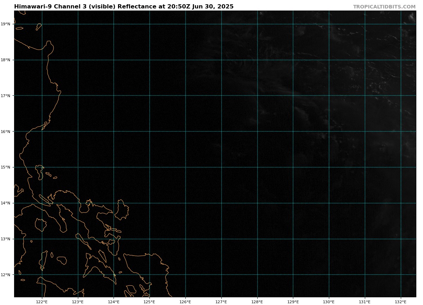Click the 128°E longitude label
Viewport: 423px width, 305px height.
pos(257,302)
